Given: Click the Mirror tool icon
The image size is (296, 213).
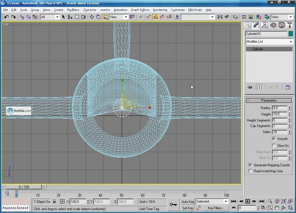Looking at the screenshot, I should click(220, 17).
